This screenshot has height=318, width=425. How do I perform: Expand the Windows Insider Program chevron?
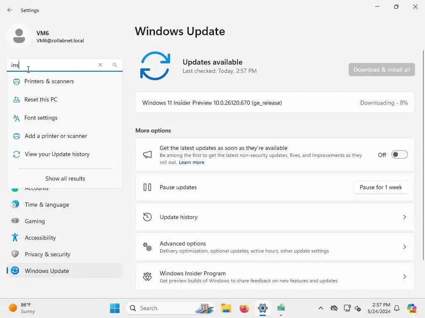pyautogui.click(x=404, y=276)
